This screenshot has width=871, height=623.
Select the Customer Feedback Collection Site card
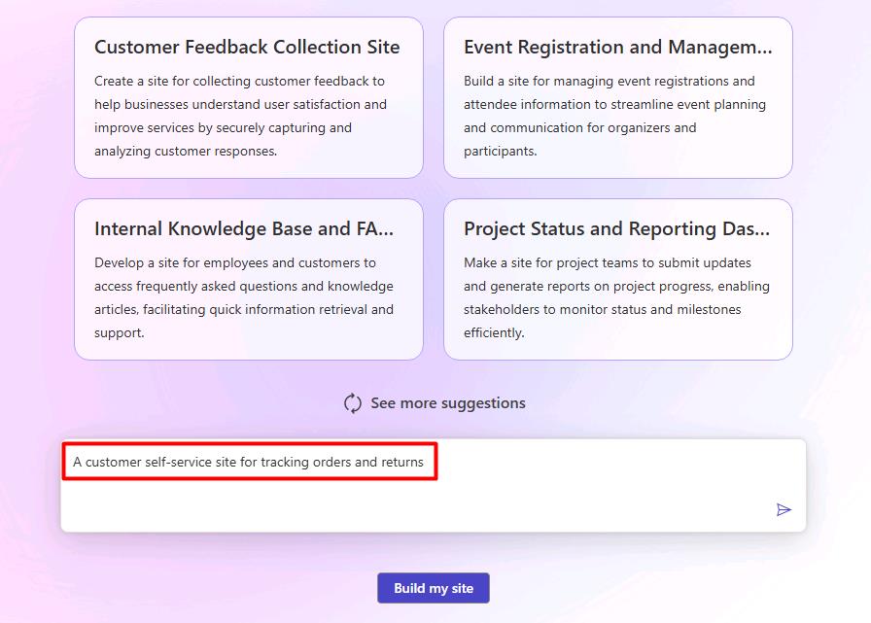coord(249,98)
